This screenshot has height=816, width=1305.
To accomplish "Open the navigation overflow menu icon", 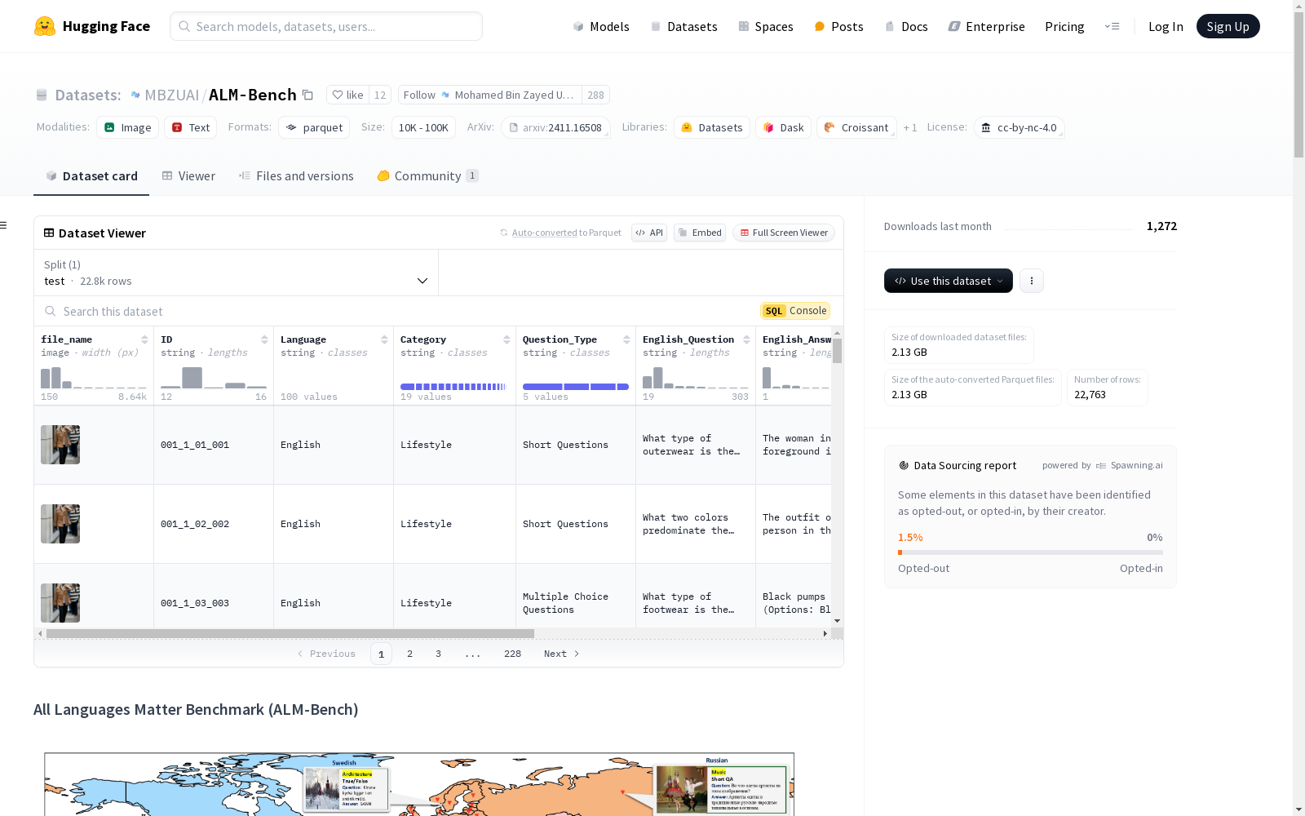I will (1112, 26).
